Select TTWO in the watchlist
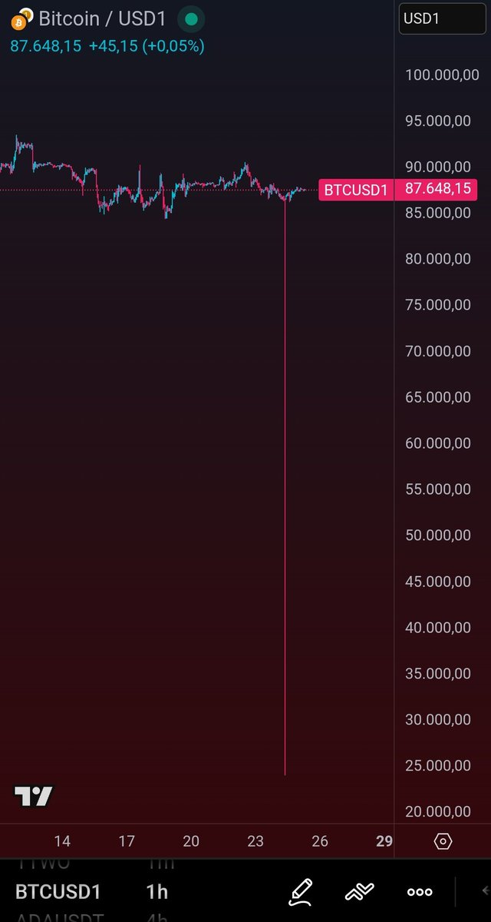 pos(46,864)
